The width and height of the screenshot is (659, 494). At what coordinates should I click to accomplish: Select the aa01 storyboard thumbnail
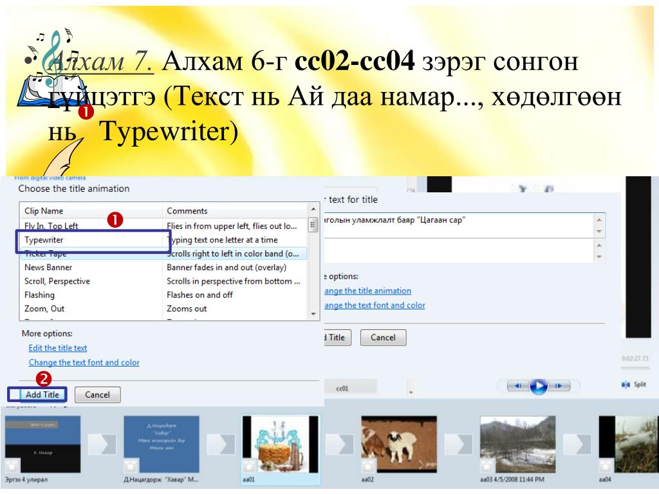point(281,444)
